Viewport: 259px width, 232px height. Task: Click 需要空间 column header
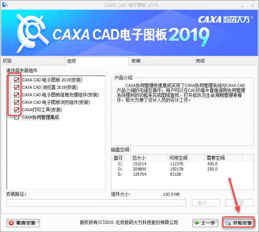[224, 158]
